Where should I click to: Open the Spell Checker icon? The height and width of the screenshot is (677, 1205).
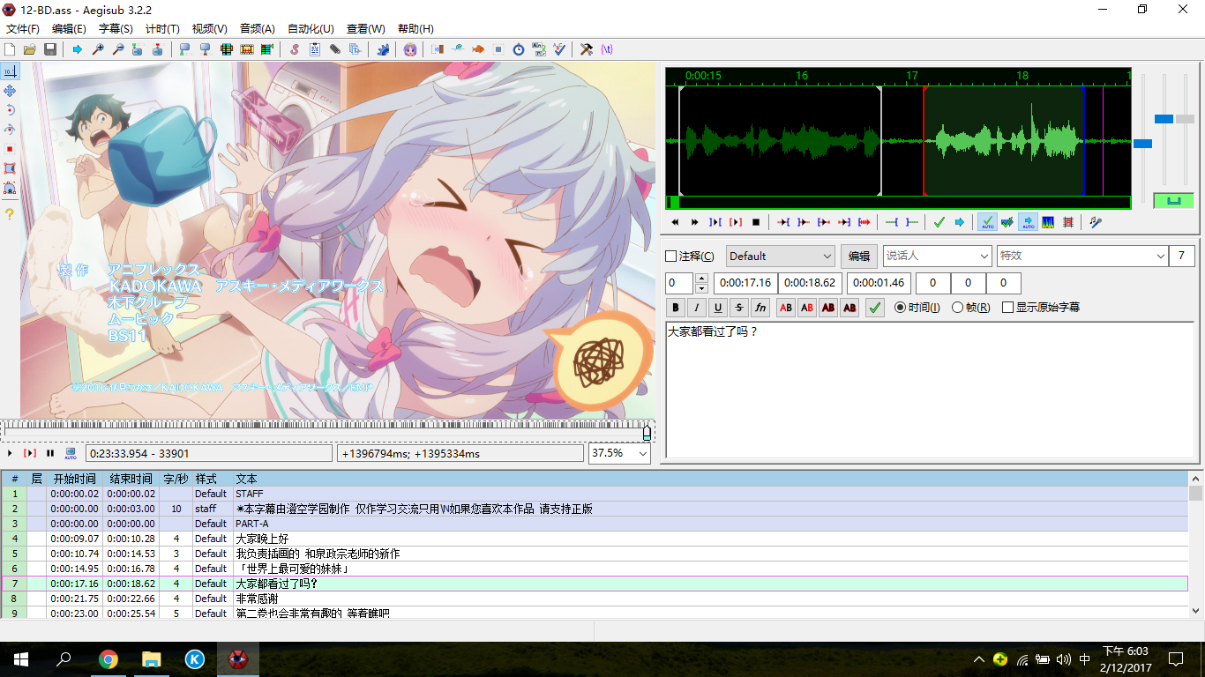(559, 49)
